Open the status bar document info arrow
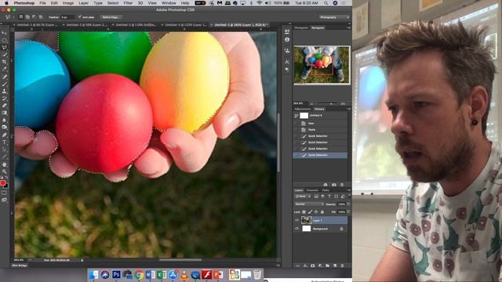The height and width of the screenshot is (282, 502). pos(82,260)
